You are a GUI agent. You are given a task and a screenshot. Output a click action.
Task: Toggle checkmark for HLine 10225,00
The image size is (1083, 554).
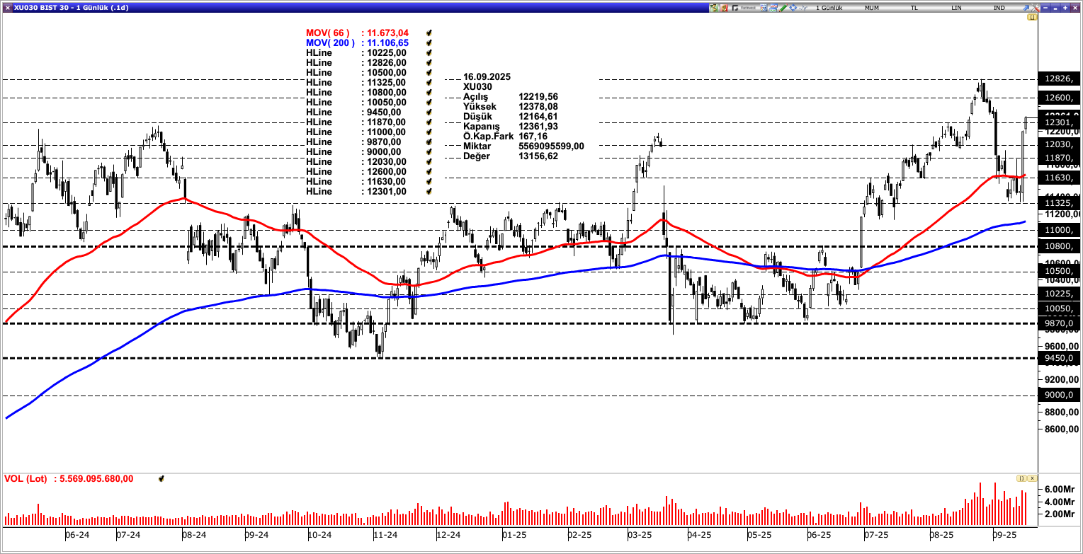tap(429, 53)
